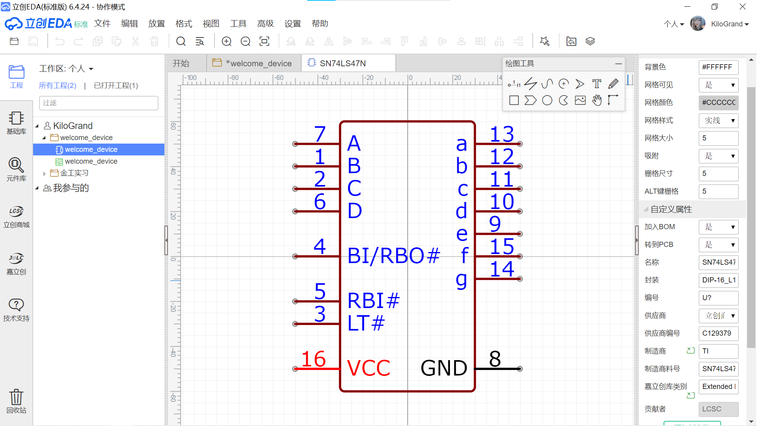Click the 所有工程(2) link
The image size is (757, 426).
pos(58,86)
